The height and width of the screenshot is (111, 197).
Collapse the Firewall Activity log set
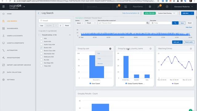point(70,35)
